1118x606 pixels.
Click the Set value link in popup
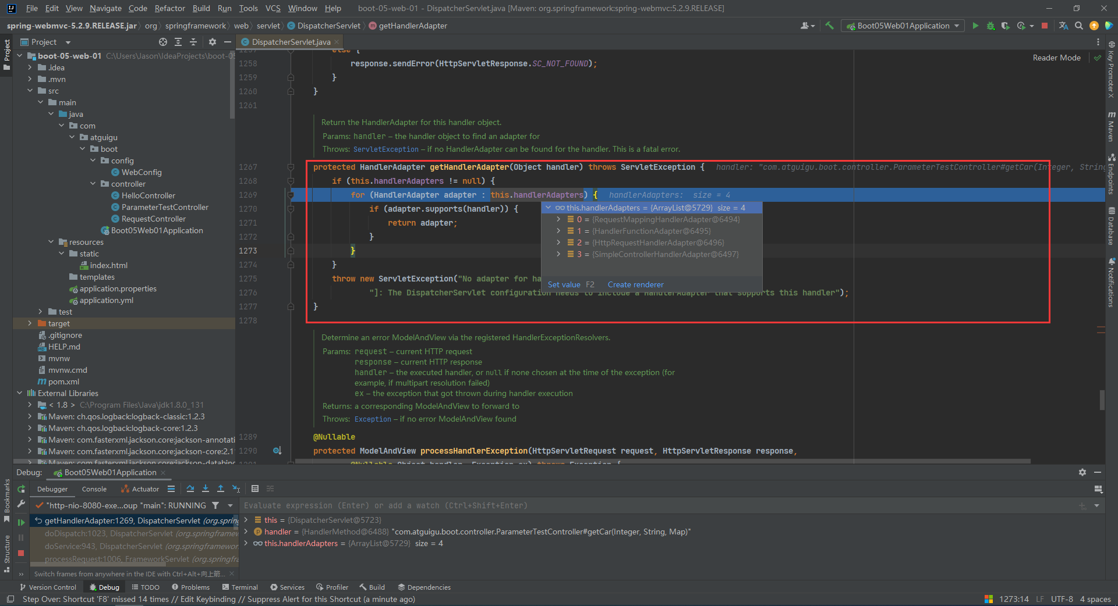[564, 284]
